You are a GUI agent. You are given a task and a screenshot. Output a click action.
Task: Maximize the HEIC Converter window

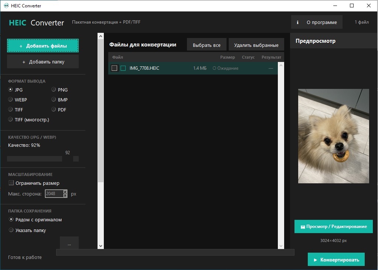pyautogui.click(x=352, y=6)
